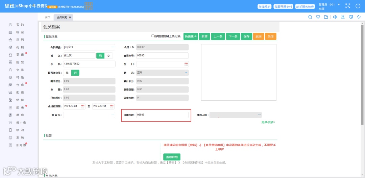The height and width of the screenshot is (178, 365).
Task: Expand 更多信息 section
Action: click(268, 122)
